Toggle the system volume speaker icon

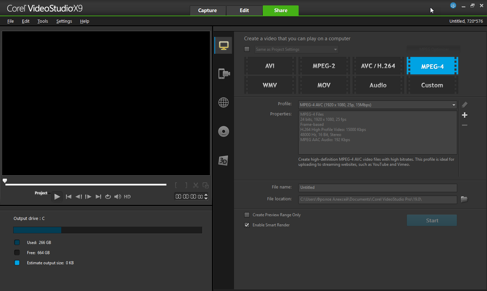pyautogui.click(x=117, y=197)
